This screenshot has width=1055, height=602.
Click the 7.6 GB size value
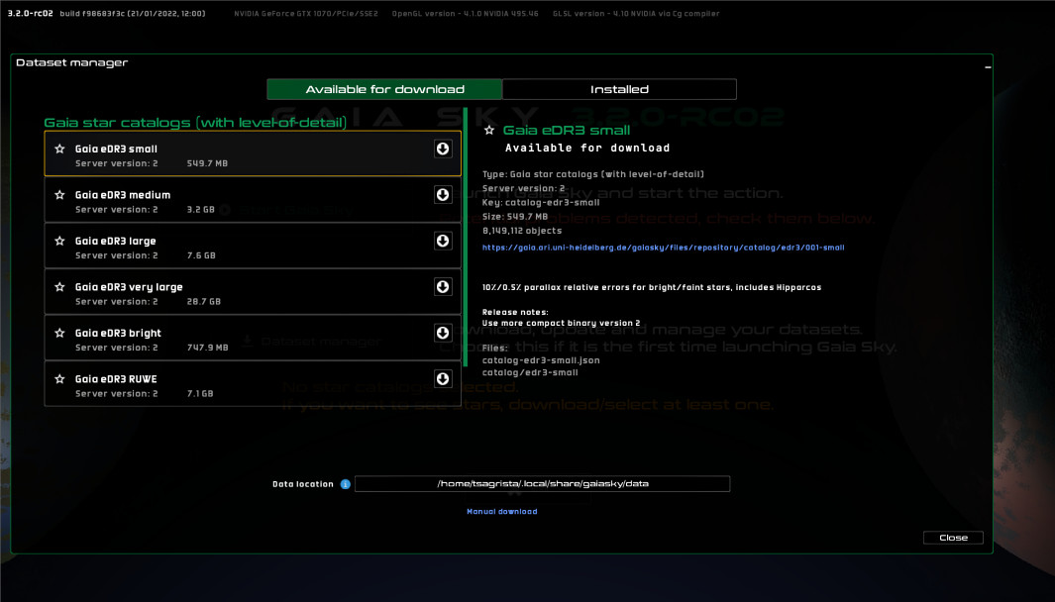click(201, 255)
